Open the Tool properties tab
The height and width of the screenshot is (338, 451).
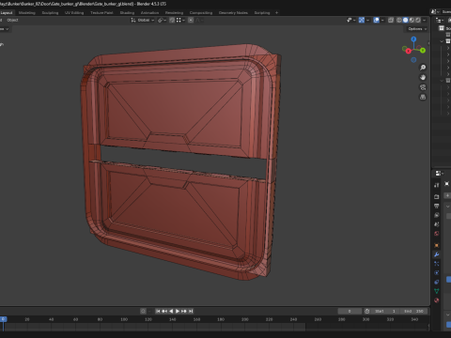coord(437,185)
